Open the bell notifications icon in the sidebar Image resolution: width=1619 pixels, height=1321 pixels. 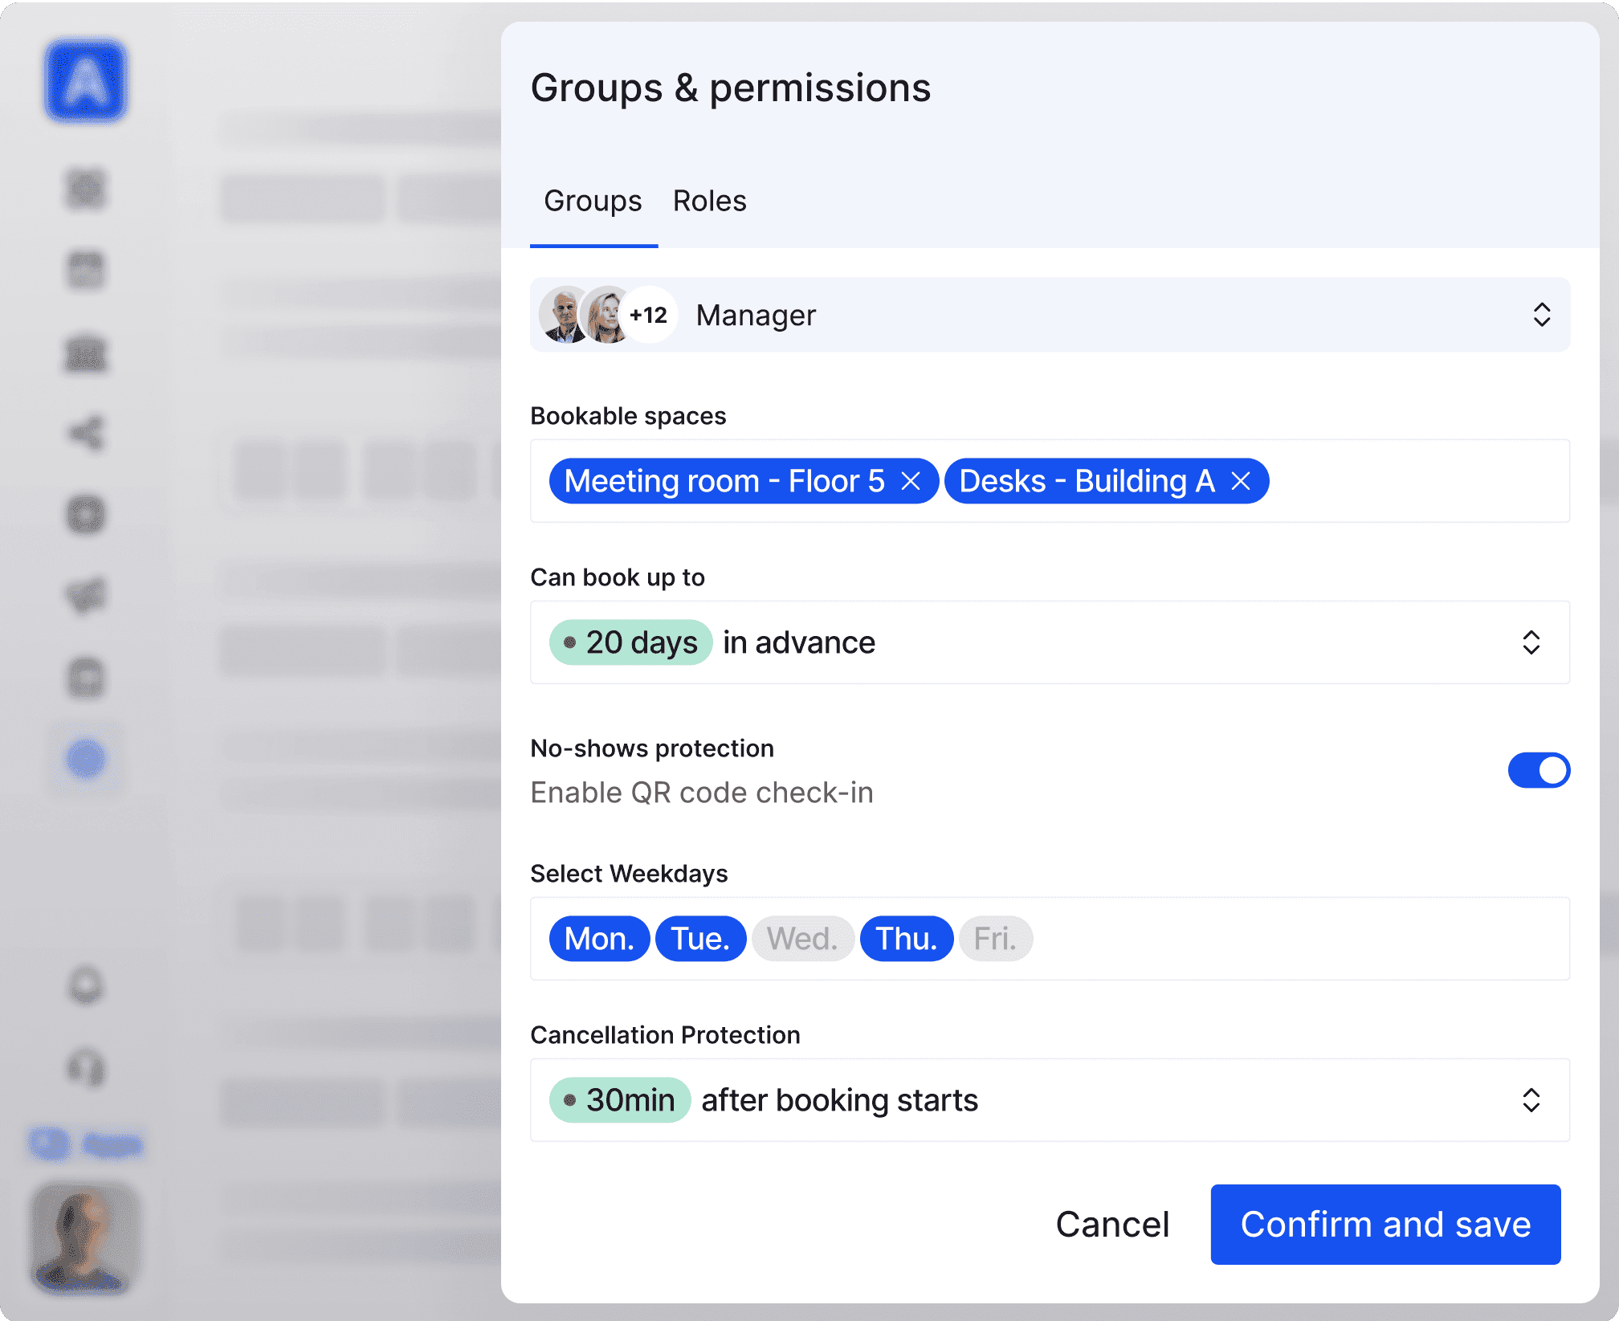pyautogui.click(x=87, y=986)
